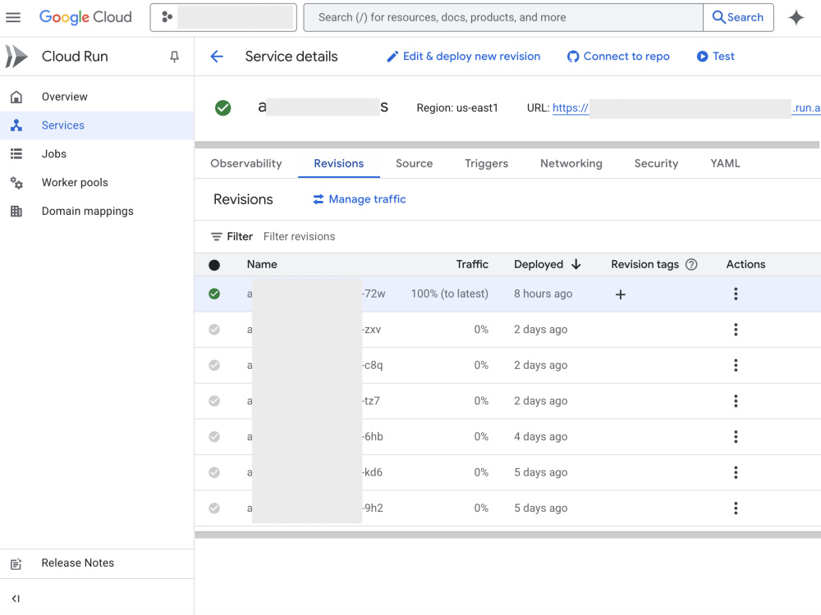Click Manage traffic link
Screen dimensions: 821x615
pyautogui.click(x=360, y=199)
